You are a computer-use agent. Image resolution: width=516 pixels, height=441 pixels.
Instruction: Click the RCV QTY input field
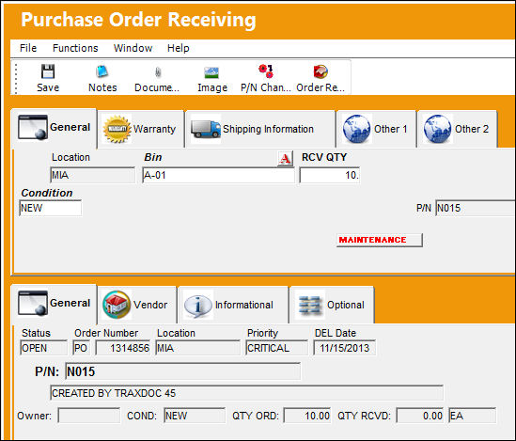pyautogui.click(x=330, y=175)
